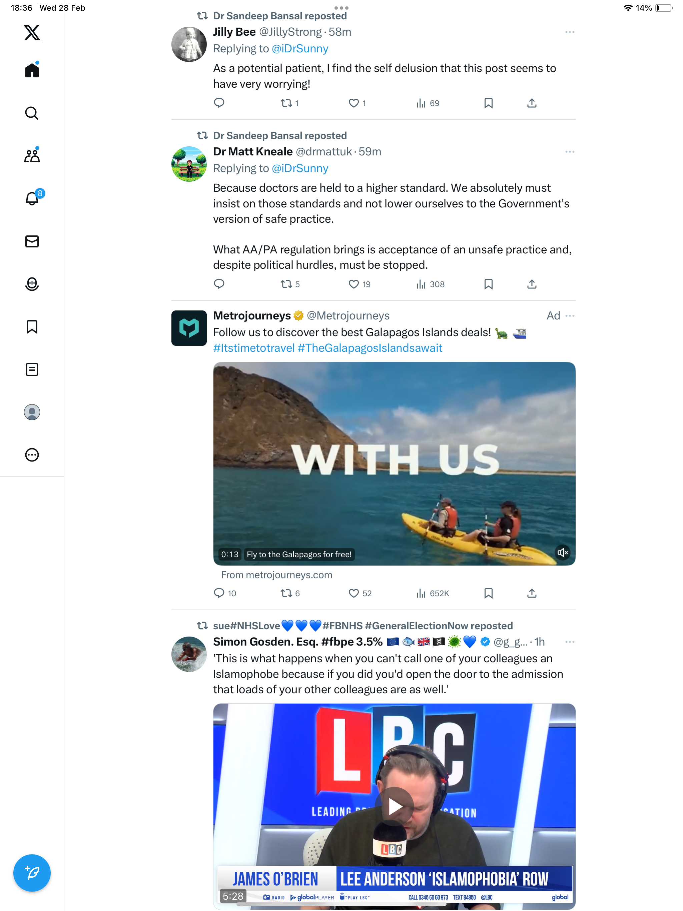Open the Home feed icon
The height and width of the screenshot is (911, 683).
[32, 70]
